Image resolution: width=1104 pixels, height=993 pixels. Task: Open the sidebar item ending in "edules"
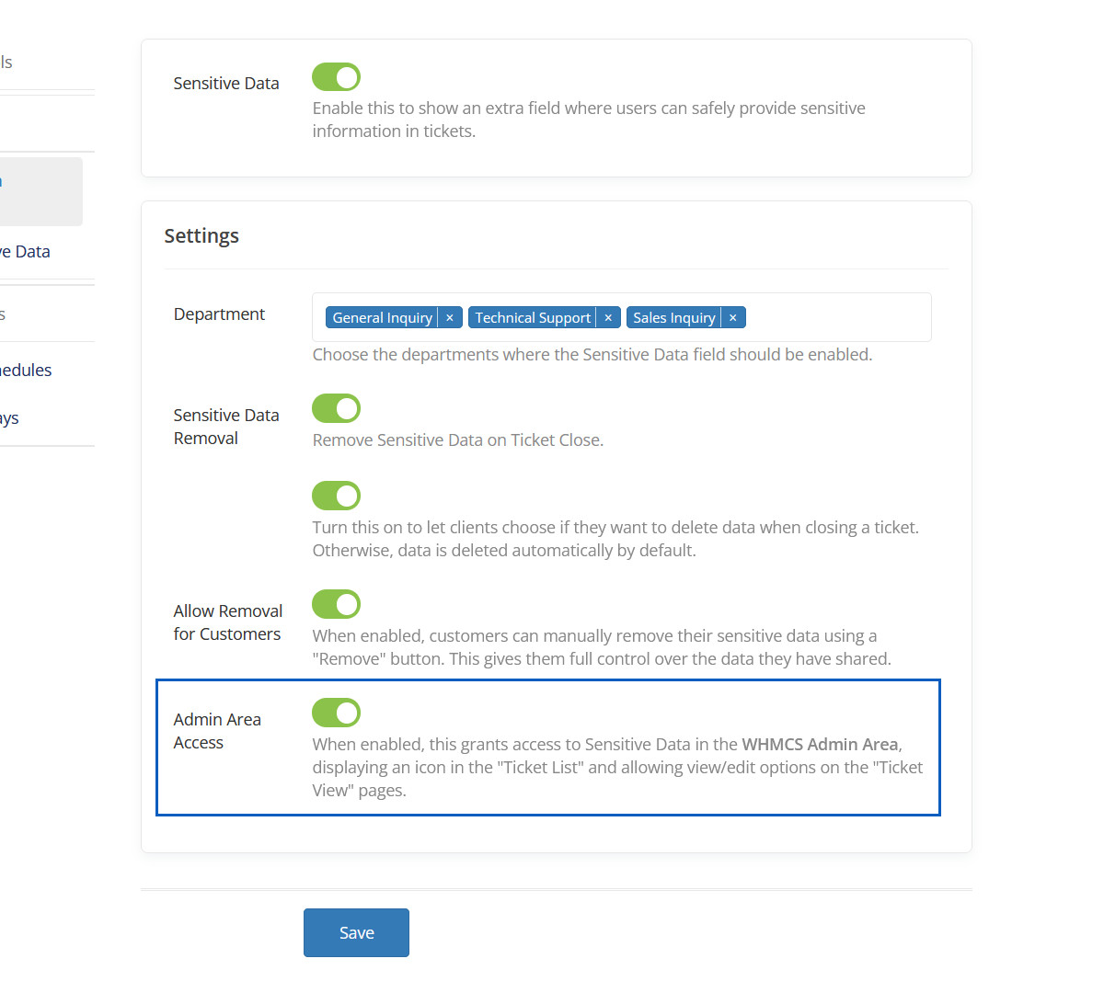point(26,371)
